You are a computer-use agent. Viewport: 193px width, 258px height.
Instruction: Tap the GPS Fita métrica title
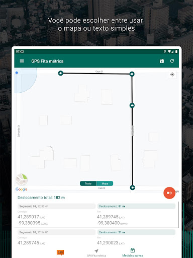coord(47,61)
